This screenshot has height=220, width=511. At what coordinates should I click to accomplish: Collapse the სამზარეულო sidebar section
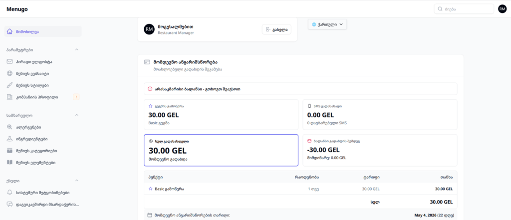[x=76, y=115]
